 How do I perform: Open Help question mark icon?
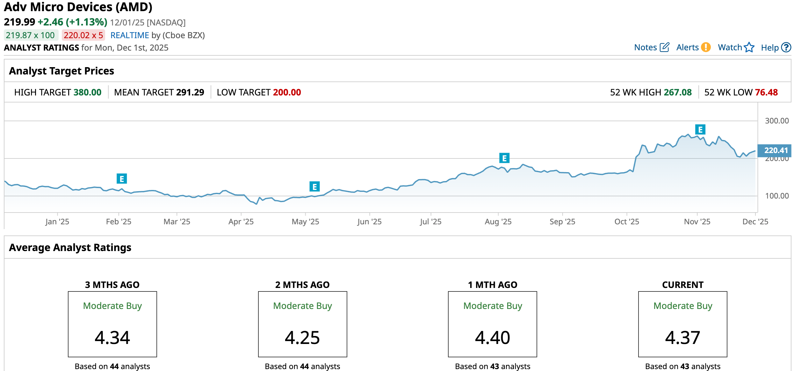(x=786, y=47)
